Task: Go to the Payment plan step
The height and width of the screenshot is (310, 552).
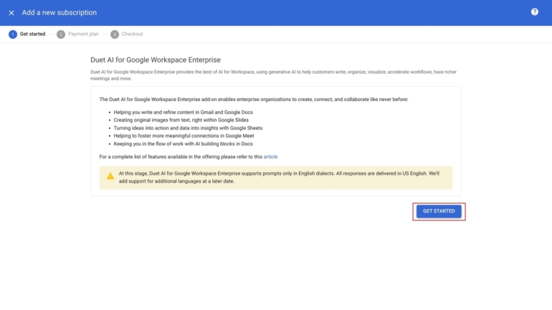Action: tap(83, 34)
